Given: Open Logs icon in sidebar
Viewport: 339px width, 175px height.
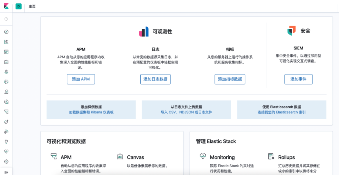Looking at the screenshot, I should point(6,102).
